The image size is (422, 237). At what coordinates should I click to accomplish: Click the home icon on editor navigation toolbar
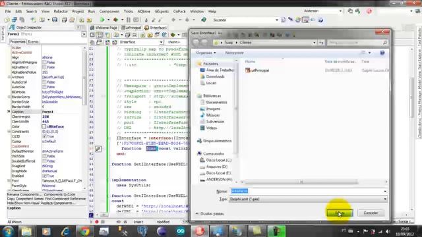tap(92, 42)
